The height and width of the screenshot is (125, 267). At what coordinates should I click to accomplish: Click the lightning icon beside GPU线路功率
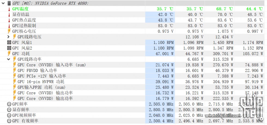[15, 59]
